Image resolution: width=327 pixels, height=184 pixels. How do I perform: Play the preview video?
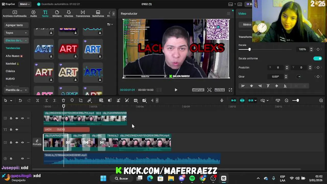176,90
